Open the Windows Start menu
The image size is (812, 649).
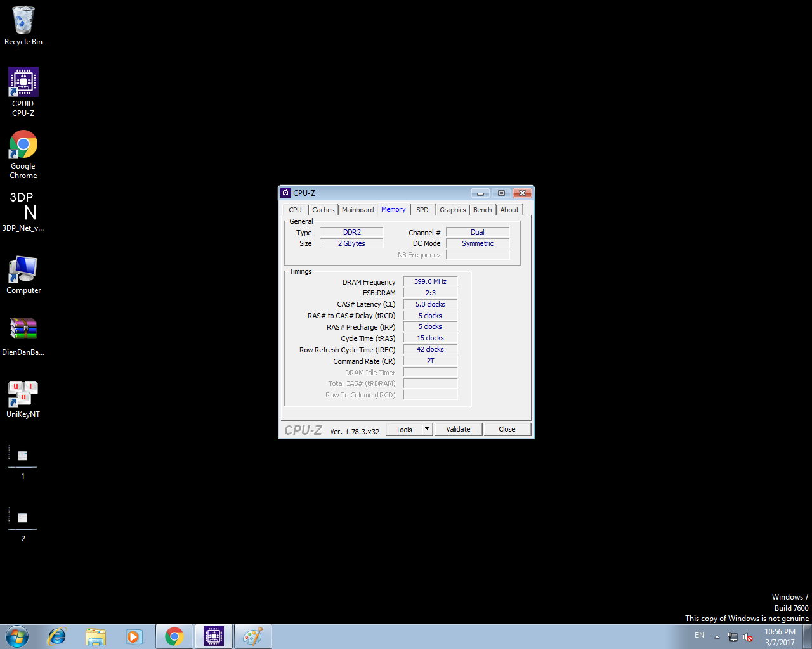tap(17, 636)
